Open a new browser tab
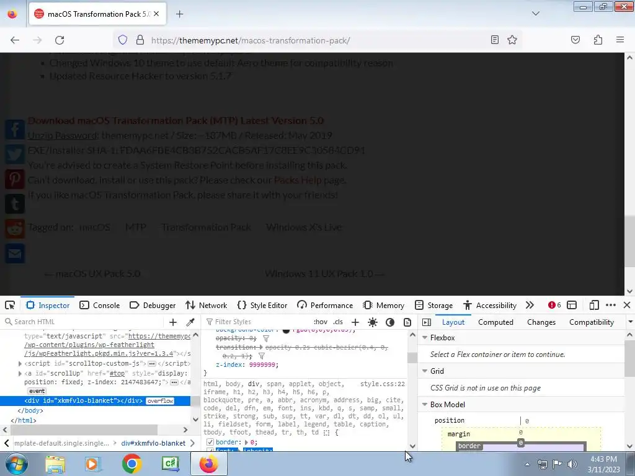 pyautogui.click(x=179, y=14)
